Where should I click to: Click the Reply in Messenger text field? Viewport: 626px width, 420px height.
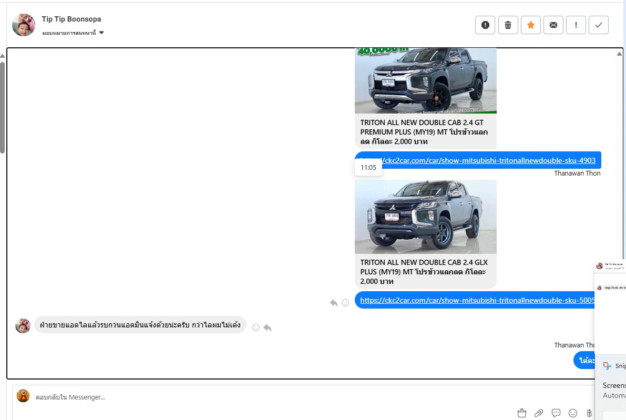pos(263,397)
